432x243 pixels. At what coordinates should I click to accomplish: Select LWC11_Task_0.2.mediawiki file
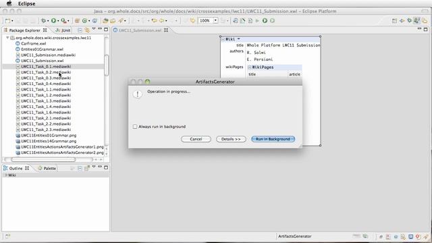(46, 72)
